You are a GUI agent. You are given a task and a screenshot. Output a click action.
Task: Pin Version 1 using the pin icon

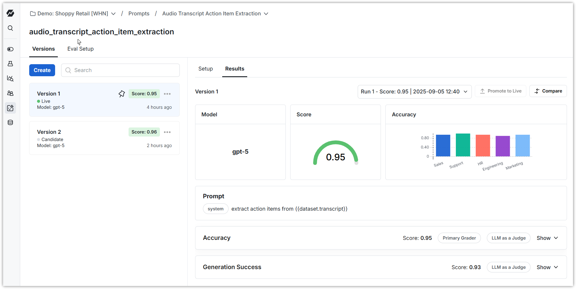[121, 94]
